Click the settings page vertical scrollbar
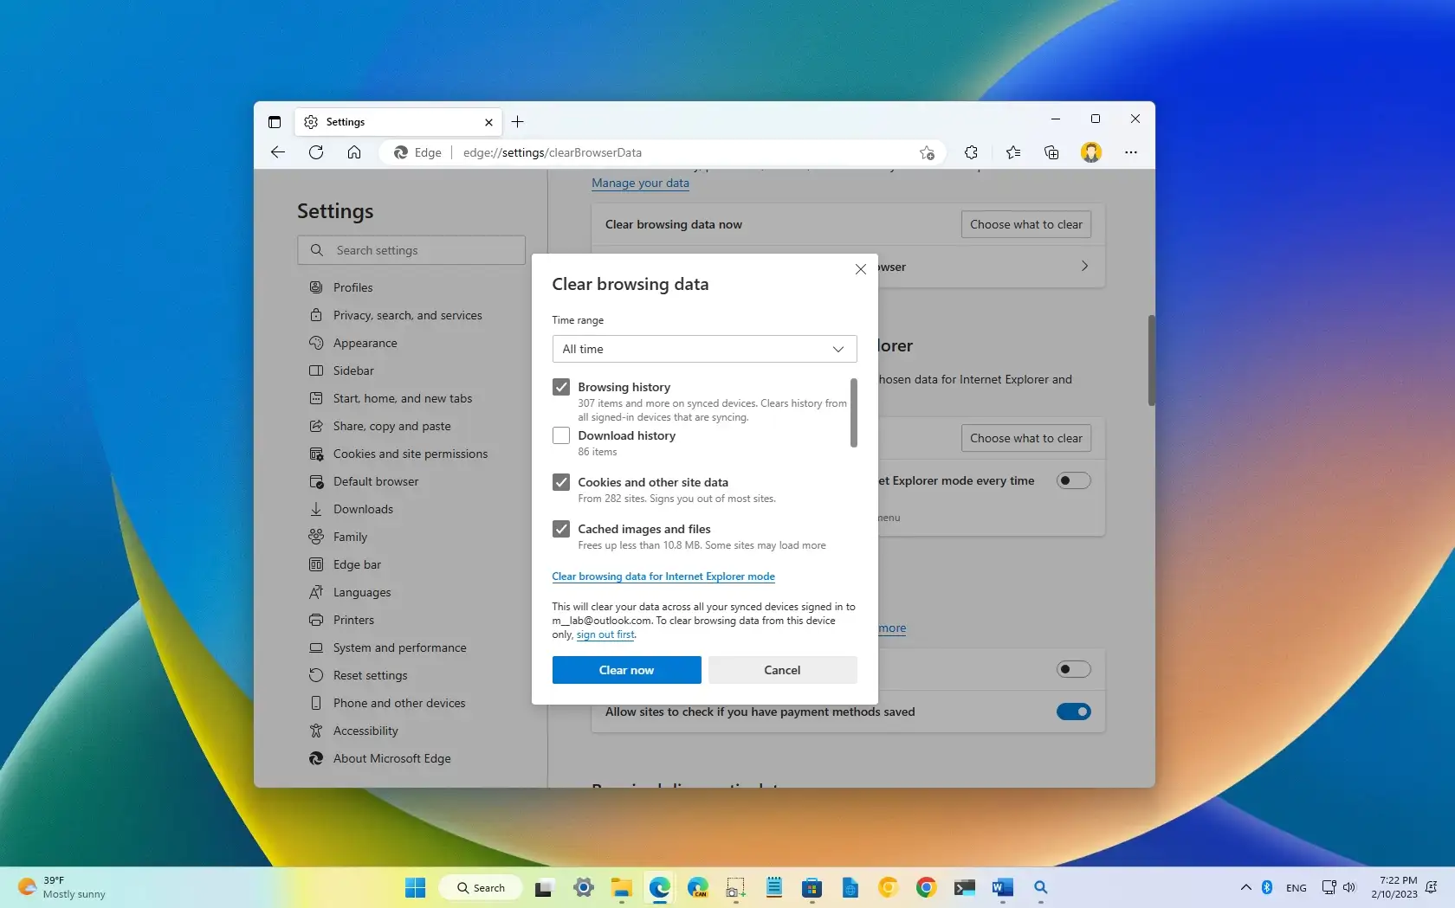The width and height of the screenshot is (1455, 908). pos(1151,360)
